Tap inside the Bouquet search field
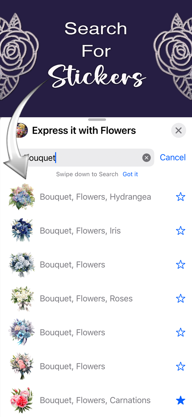192x417 pixels. 83,157
